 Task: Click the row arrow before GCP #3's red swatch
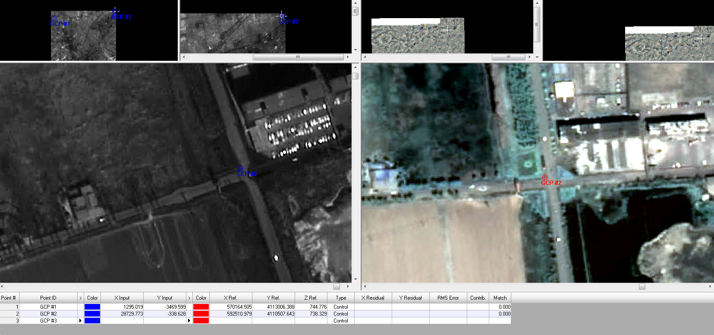(189, 321)
